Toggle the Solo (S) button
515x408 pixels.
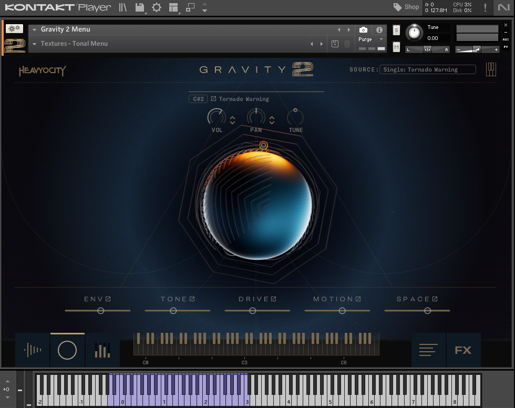click(x=396, y=30)
